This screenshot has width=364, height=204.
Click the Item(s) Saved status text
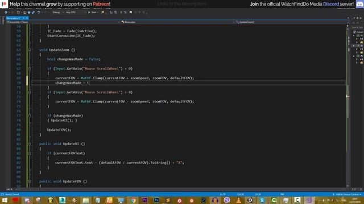[12, 194]
